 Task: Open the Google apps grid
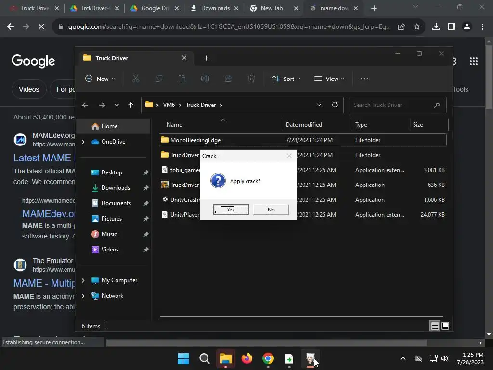coord(474,61)
